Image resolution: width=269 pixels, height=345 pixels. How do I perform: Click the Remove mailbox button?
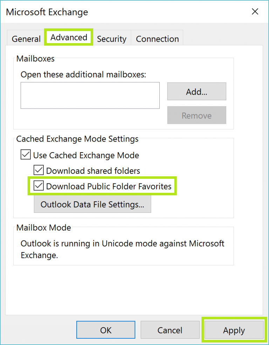(196, 115)
